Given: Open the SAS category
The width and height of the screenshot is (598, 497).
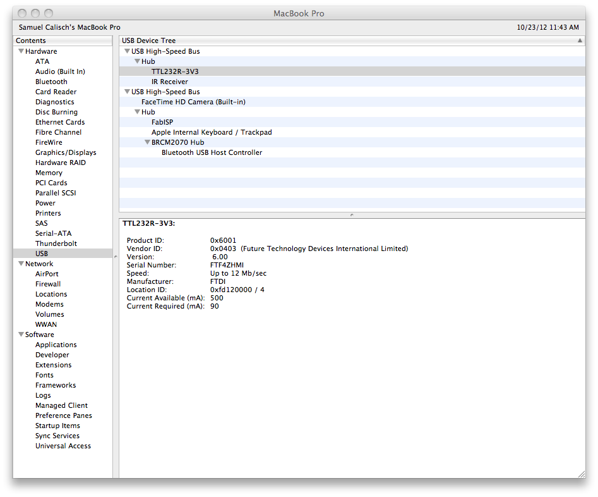Looking at the screenshot, I should point(42,223).
